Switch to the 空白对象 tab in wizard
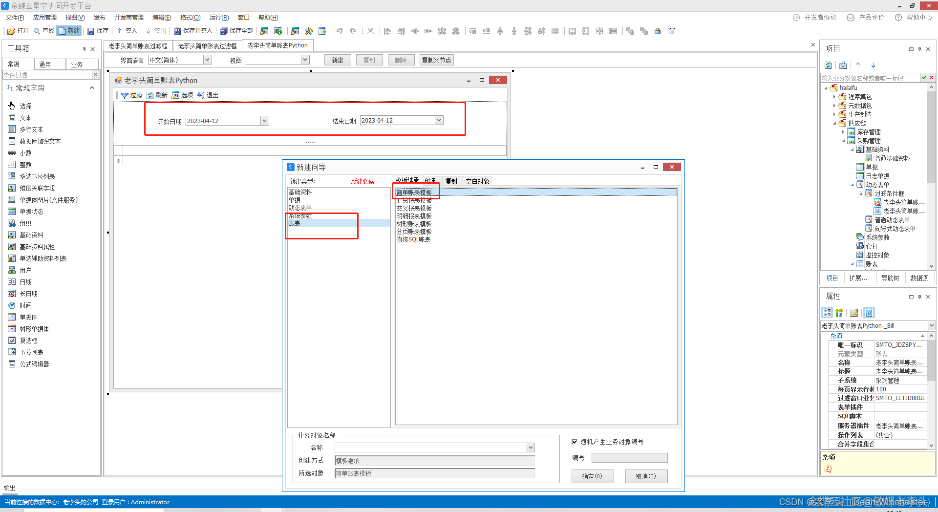938x512 pixels. click(x=477, y=181)
